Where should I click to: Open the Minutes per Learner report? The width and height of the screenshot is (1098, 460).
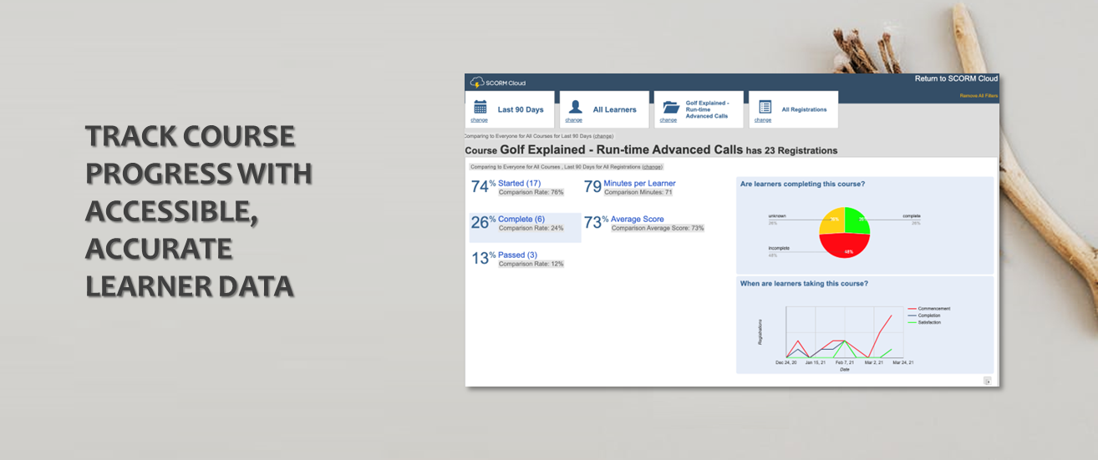(639, 183)
